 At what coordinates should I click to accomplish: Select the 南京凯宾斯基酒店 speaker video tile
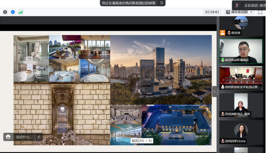[x=241, y=51]
